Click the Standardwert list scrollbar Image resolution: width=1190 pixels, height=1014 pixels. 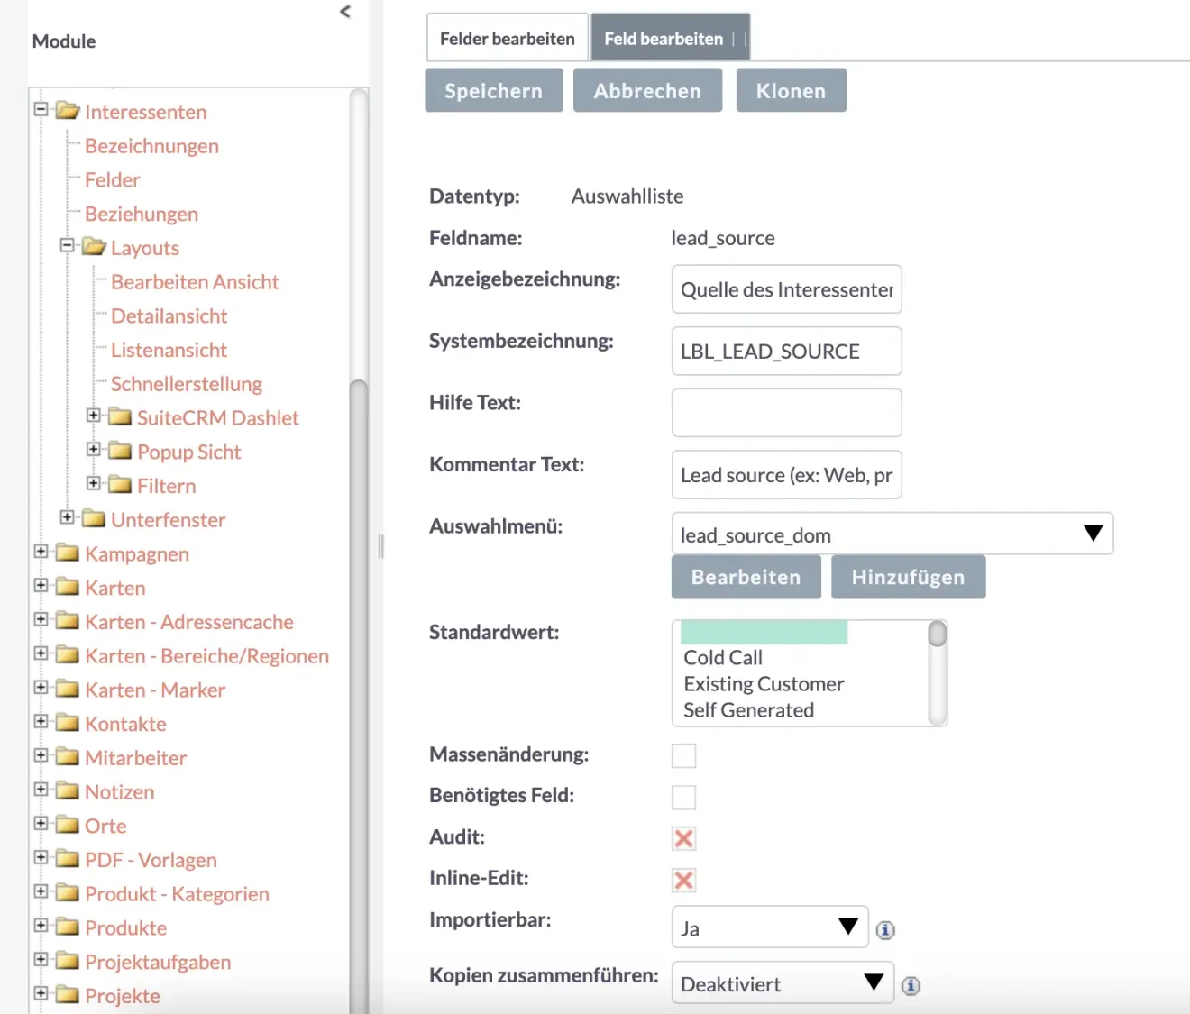[x=938, y=673]
